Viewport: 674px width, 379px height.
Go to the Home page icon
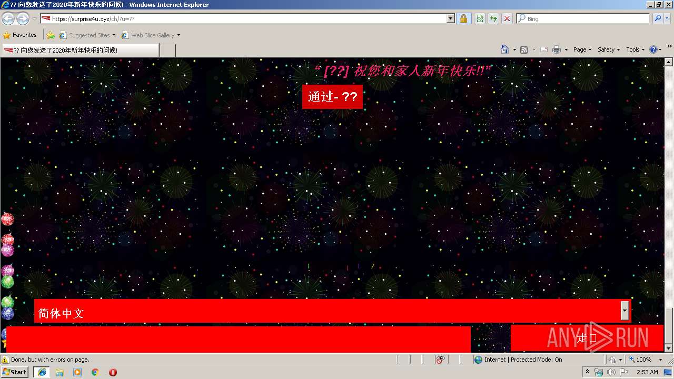click(x=505, y=49)
